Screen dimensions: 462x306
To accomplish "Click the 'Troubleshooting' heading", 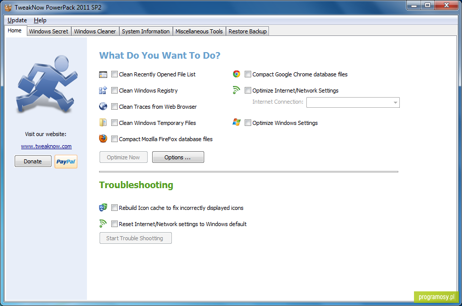I will point(136,185).
